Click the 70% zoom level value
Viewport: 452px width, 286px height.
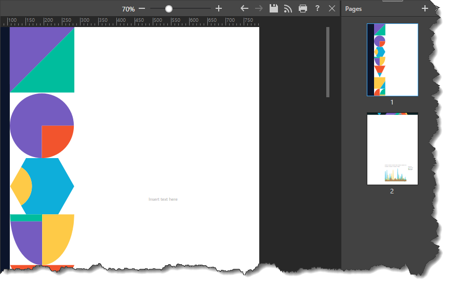click(x=128, y=9)
